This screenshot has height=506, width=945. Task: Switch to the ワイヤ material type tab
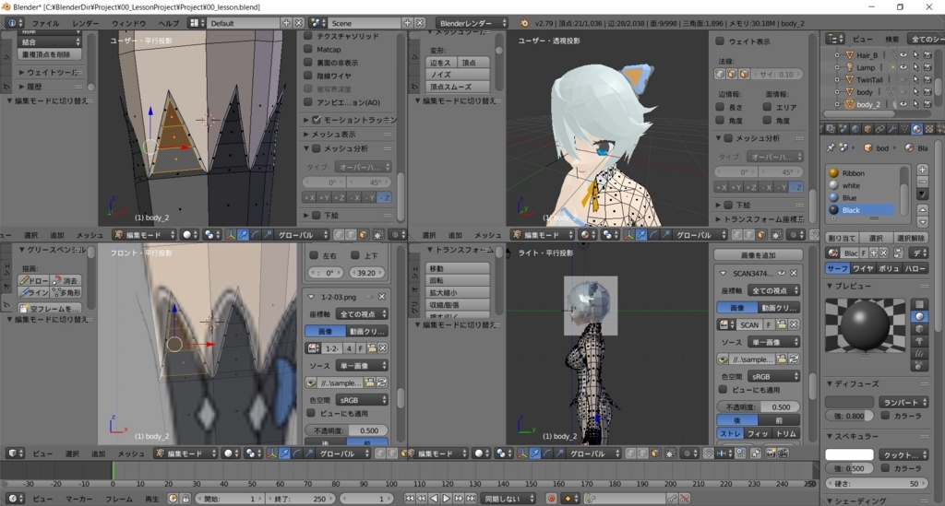(863, 268)
